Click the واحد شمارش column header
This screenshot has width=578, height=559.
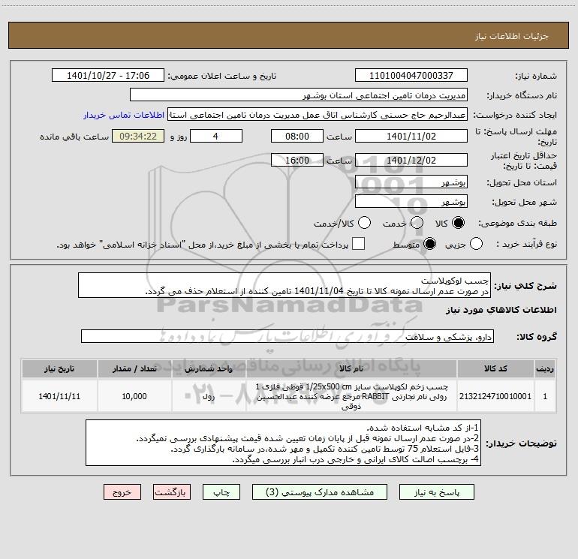coord(209,369)
